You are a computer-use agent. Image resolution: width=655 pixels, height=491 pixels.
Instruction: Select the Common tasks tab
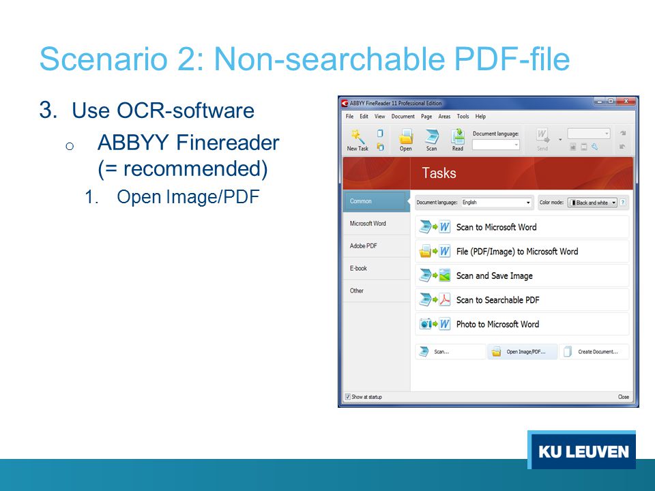point(377,201)
